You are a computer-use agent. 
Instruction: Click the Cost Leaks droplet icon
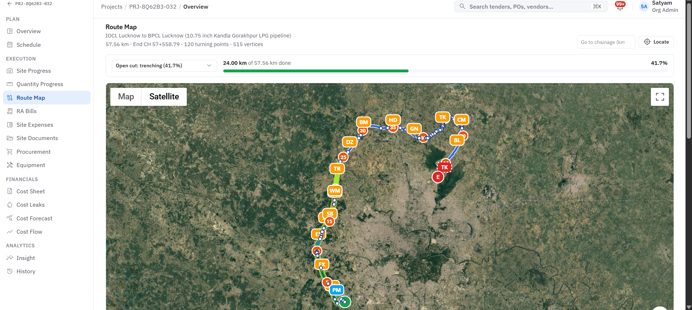click(x=10, y=205)
